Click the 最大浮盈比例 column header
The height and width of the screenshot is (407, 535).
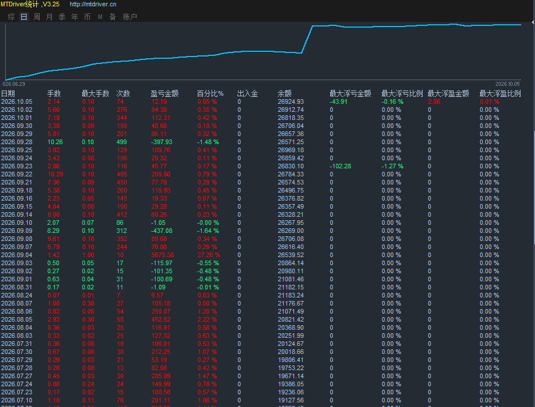pos(500,93)
